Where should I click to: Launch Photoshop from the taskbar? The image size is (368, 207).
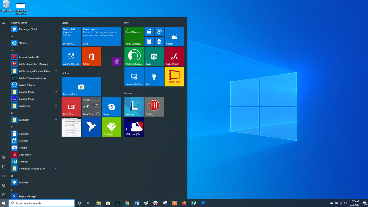pyautogui.click(x=203, y=203)
